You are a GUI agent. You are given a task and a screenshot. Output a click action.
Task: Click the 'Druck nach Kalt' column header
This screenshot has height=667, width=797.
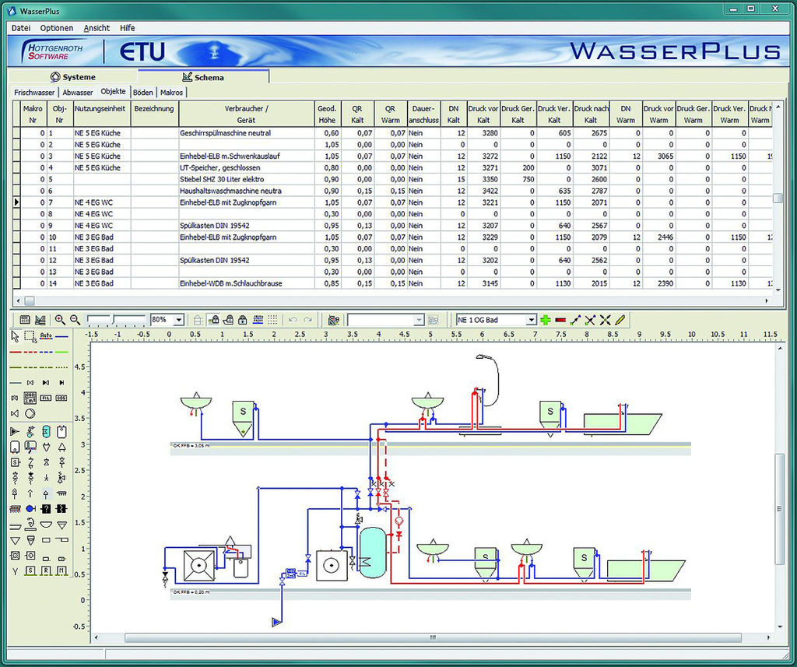pos(592,114)
